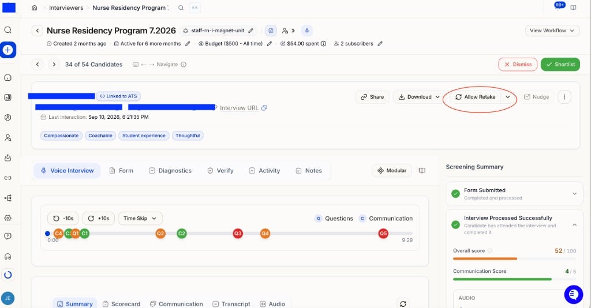Open the Verify tab
The height and width of the screenshot is (308, 591).
coord(220,171)
